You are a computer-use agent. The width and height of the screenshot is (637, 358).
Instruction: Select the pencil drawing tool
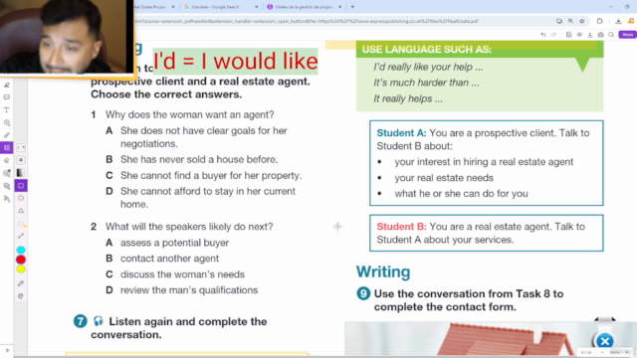[7, 135]
